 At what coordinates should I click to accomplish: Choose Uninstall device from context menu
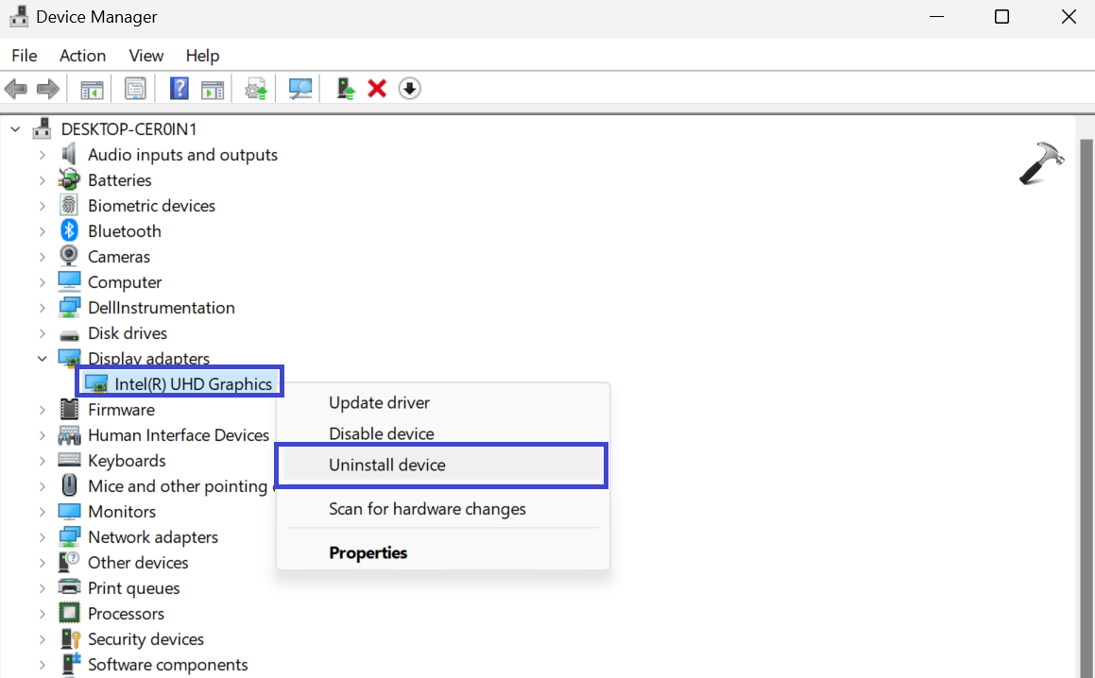tap(386, 465)
